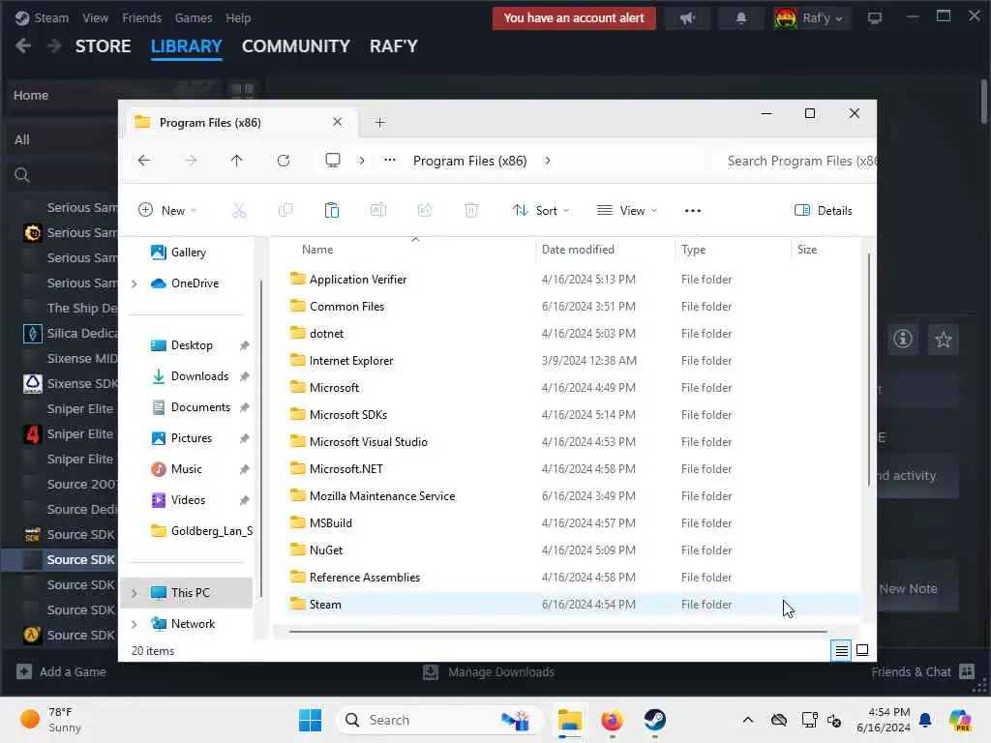Switch to large thumbnails view in Explorer status bar
Viewport: 991px width, 743px height.
pyautogui.click(x=862, y=649)
